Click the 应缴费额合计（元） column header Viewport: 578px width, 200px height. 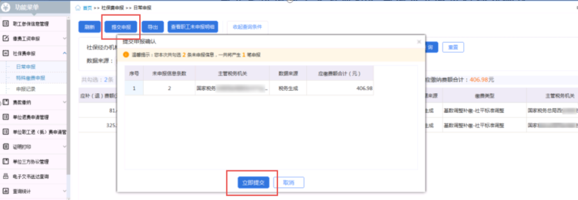[x=340, y=73]
